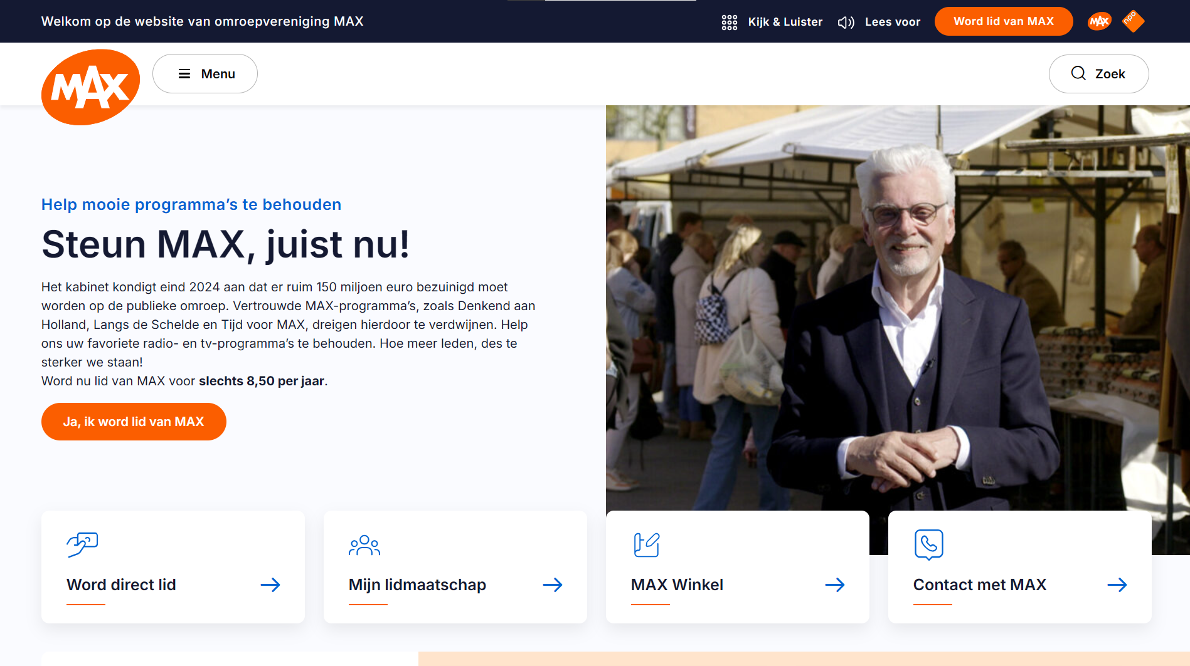Click the Help mooie programma's te behouden text
The width and height of the screenshot is (1190, 666).
tap(191, 204)
